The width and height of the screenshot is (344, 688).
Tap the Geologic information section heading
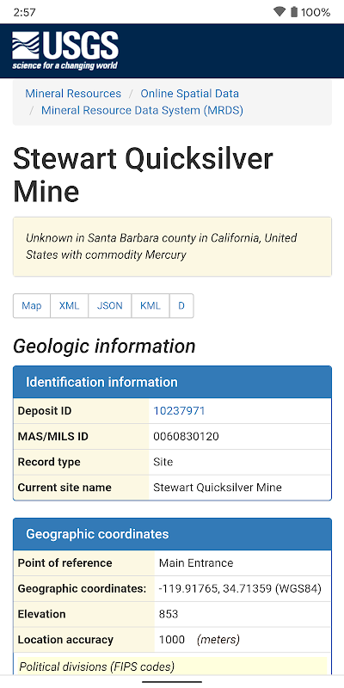pos(104,347)
